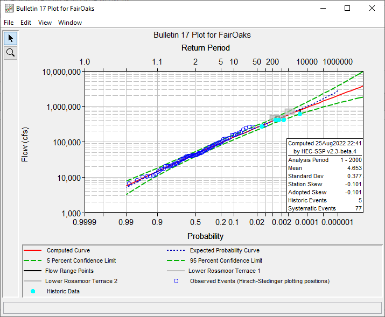Select the arrow pointer tool
The width and height of the screenshot is (385, 317).
coord(10,38)
